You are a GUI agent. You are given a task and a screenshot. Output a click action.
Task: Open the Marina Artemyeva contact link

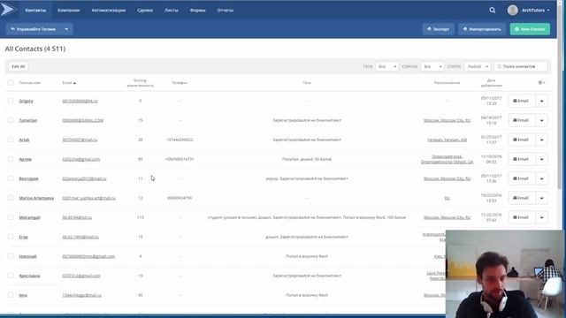[36, 198]
